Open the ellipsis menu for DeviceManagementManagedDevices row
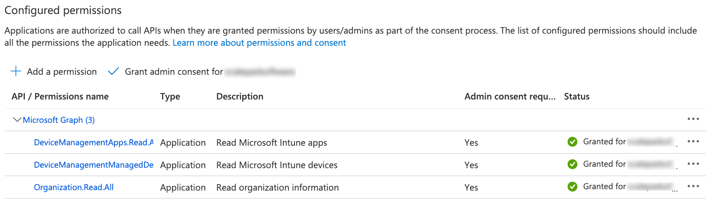Image resolution: width=727 pixels, height=213 pixels. tap(693, 164)
